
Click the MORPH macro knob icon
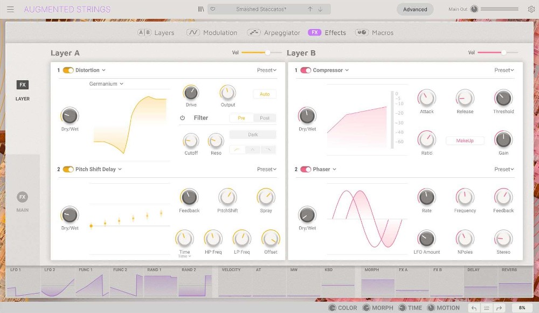(x=366, y=308)
